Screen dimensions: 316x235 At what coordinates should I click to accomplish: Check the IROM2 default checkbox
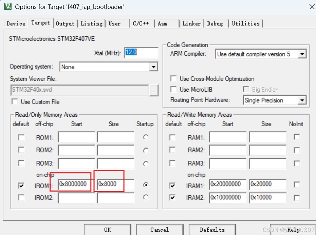tap(21, 197)
